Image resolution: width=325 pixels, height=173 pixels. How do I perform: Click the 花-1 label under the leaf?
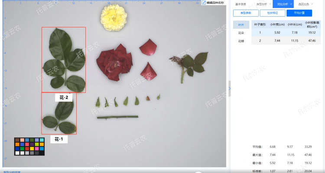point(58,139)
